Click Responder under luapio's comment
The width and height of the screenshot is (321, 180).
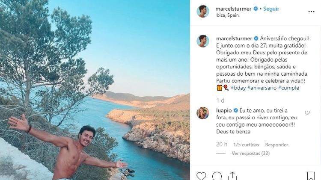point(276,145)
